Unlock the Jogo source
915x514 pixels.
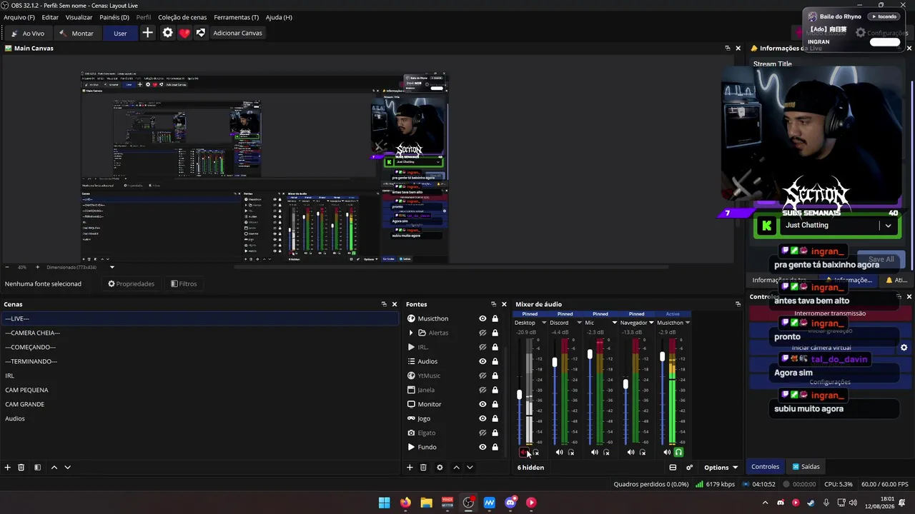(495, 418)
